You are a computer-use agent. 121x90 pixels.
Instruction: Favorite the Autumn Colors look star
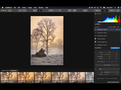(x=33, y=82)
